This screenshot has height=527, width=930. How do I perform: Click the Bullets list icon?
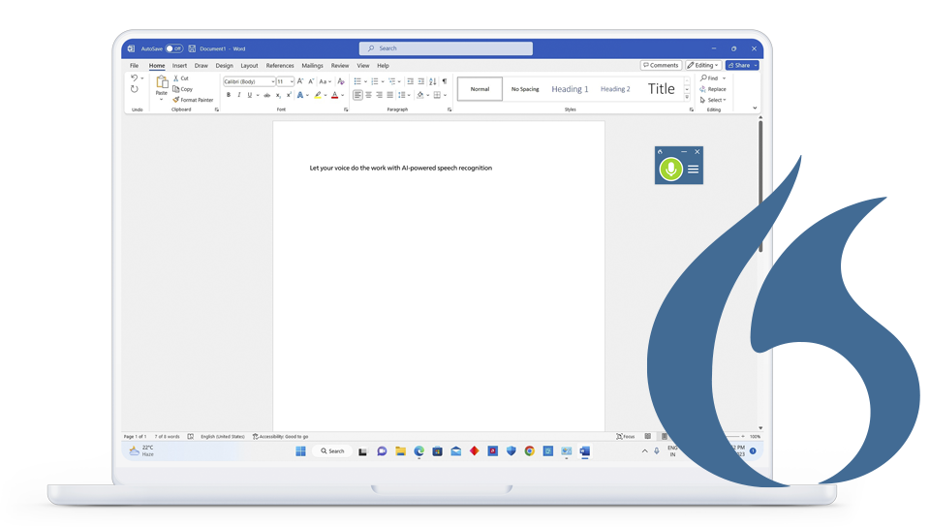pyautogui.click(x=357, y=81)
